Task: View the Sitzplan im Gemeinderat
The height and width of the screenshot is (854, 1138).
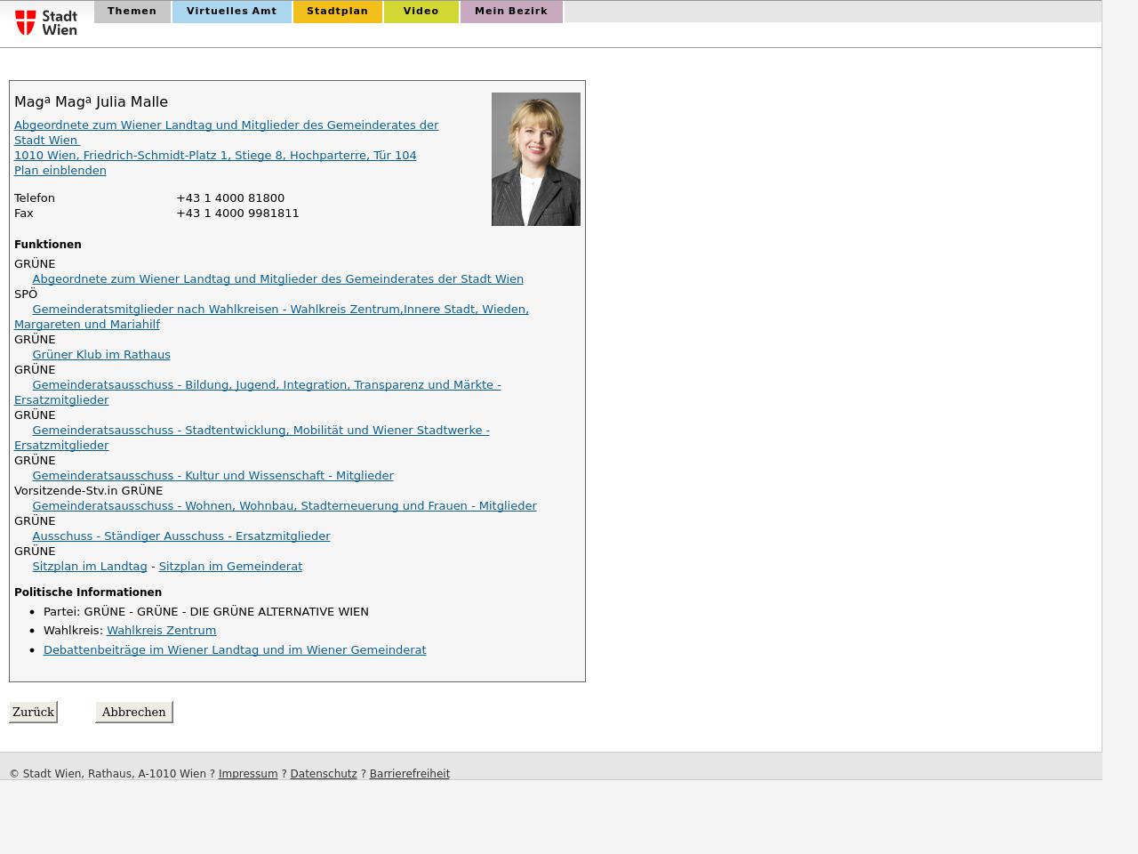Action: pos(230,567)
